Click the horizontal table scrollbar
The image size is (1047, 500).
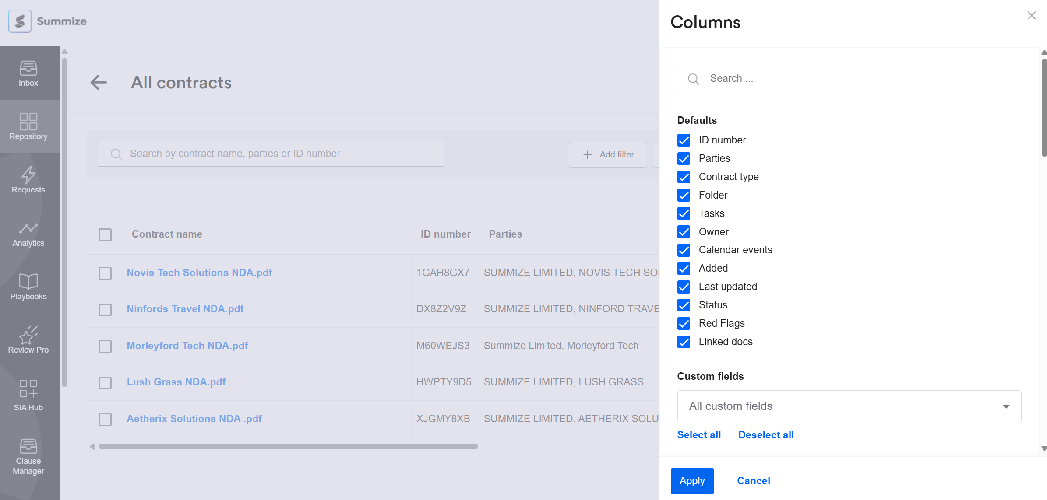288,447
